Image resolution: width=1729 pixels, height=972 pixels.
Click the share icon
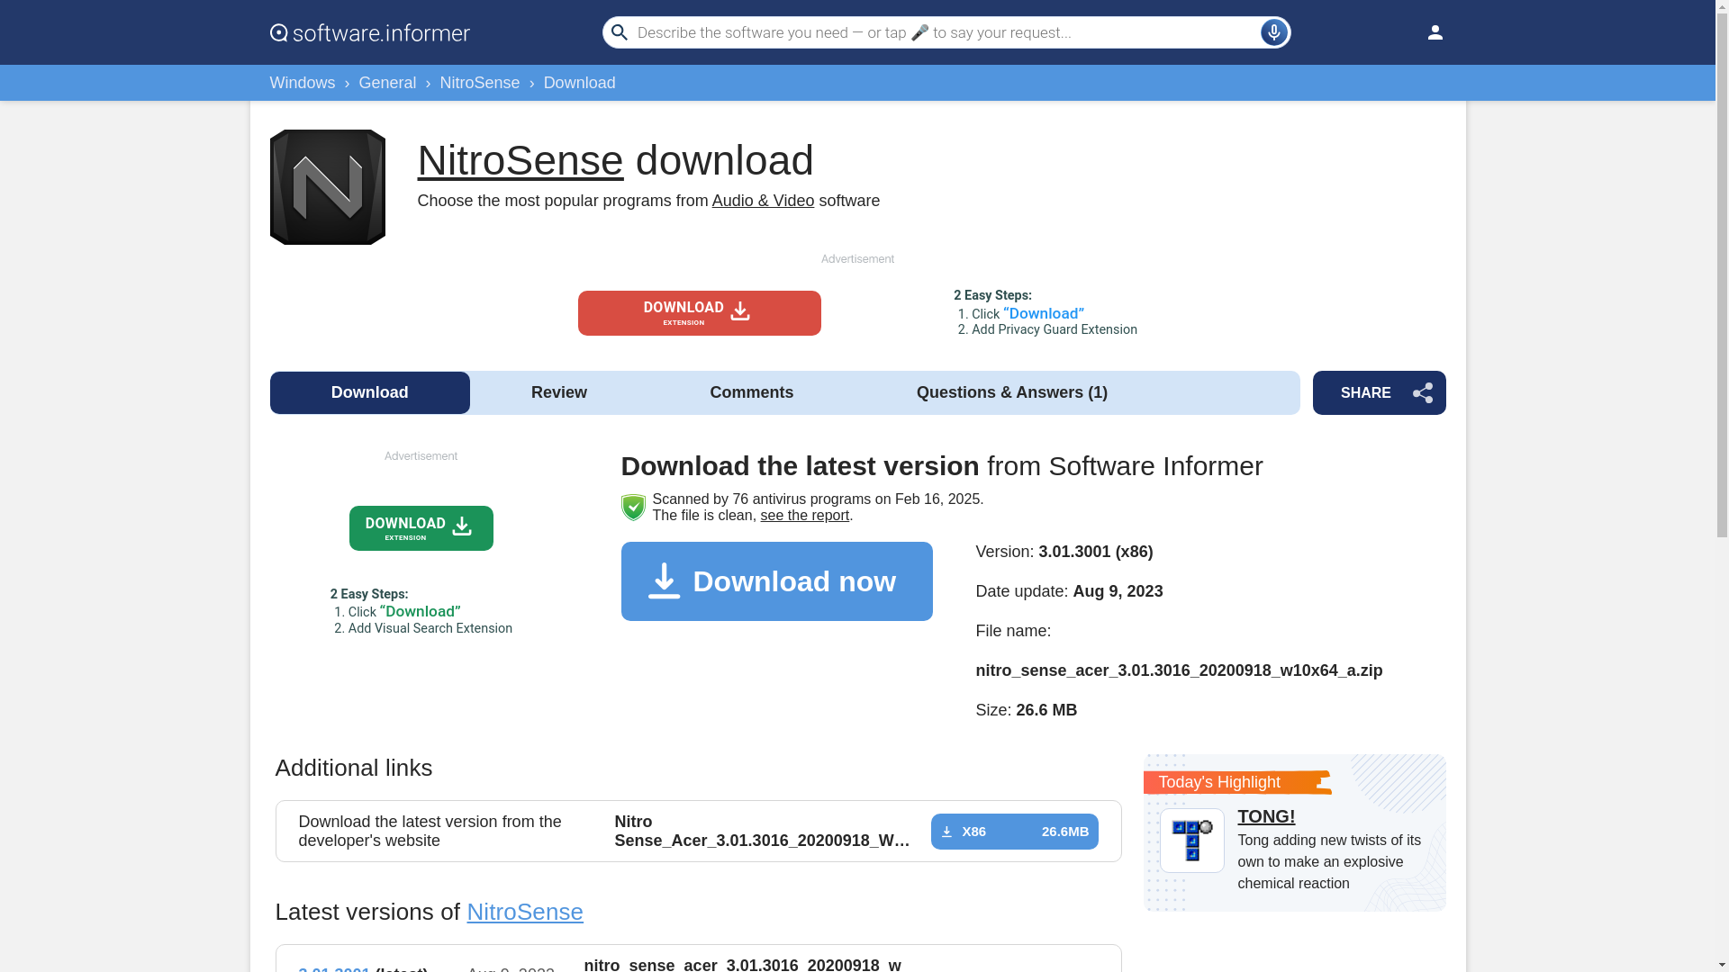click(1423, 392)
